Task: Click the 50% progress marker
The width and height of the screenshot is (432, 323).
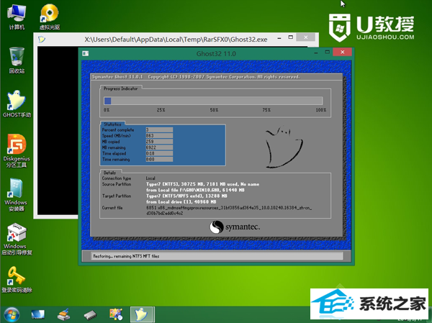Action: pyautogui.click(x=214, y=110)
